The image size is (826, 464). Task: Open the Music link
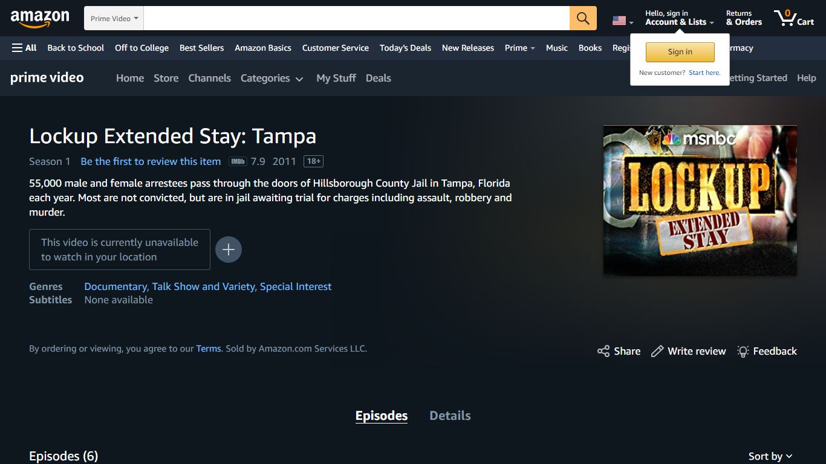point(557,48)
